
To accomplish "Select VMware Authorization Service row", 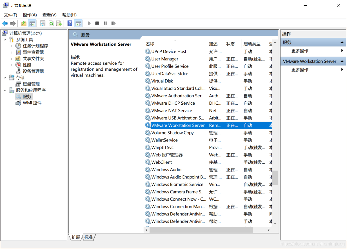I will 208,96.
